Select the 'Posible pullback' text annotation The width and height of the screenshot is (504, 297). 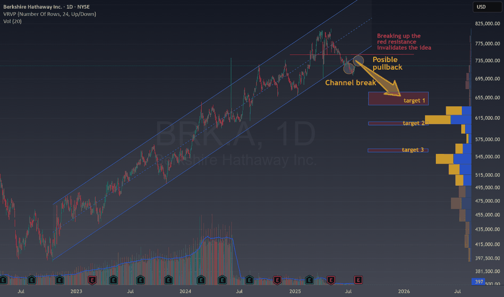click(387, 63)
